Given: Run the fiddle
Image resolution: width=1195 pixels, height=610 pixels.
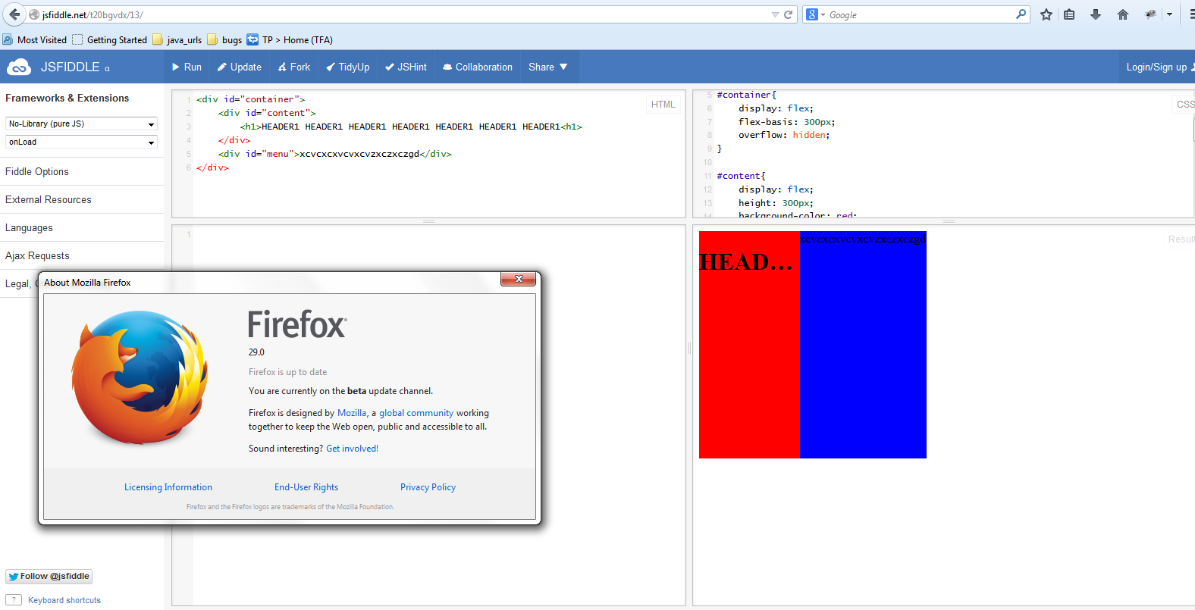Looking at the screenshot, I should tap(187, 67).
